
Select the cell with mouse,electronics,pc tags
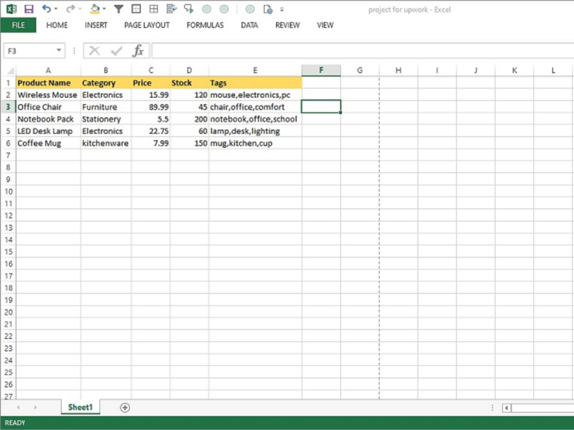[255, 95]
